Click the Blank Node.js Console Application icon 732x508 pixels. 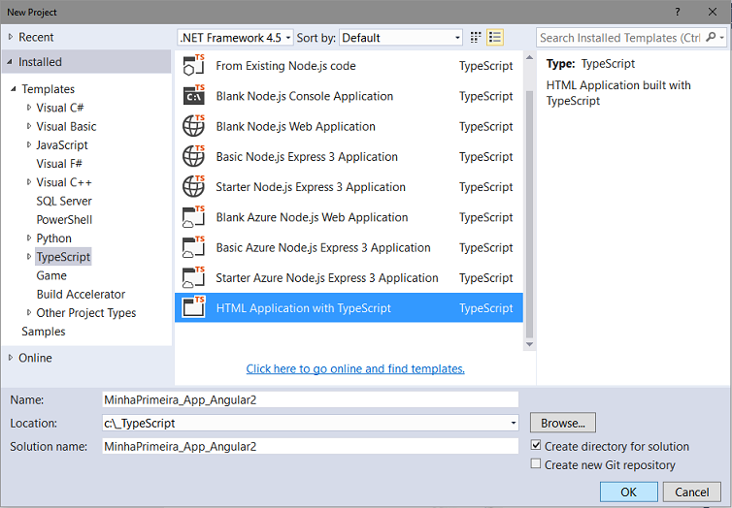(x=194, y=96)
